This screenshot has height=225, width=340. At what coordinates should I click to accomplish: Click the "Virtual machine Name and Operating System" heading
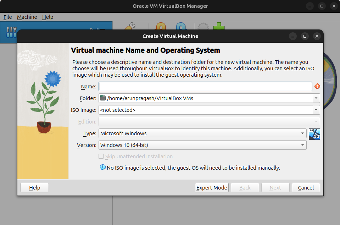(x=145, y=50)
